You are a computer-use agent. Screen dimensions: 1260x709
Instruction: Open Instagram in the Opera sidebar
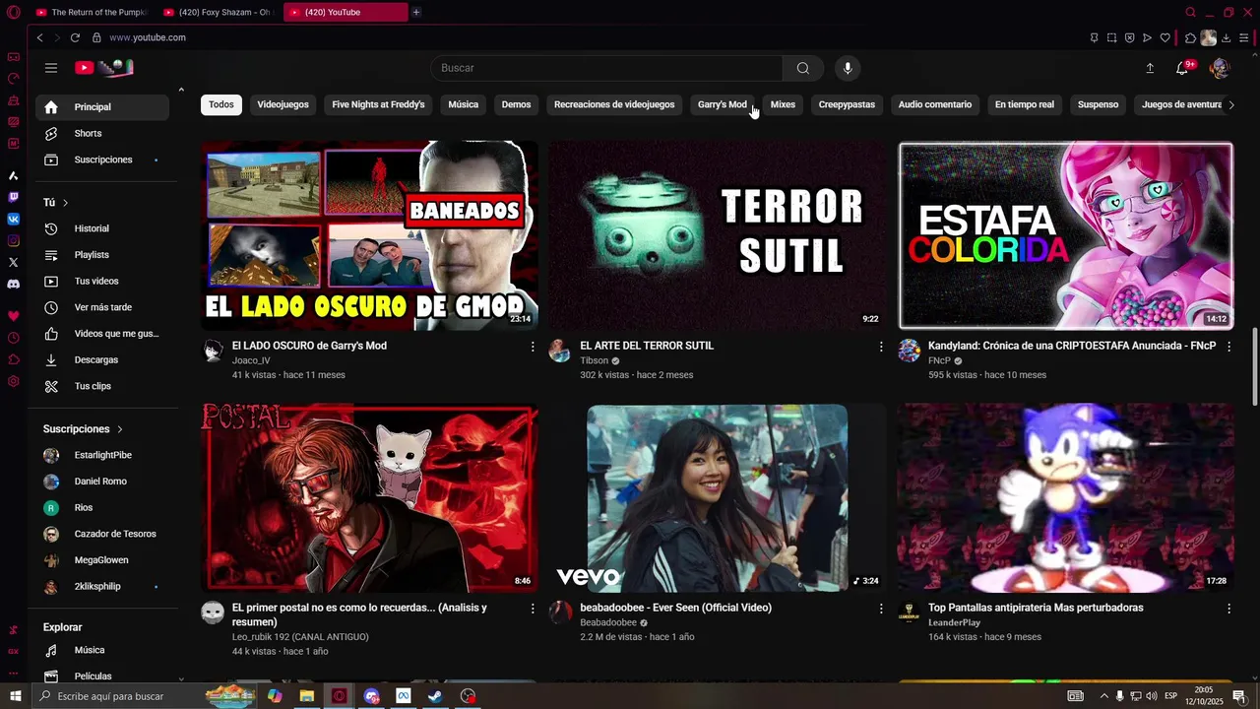[x=14, y=240]
